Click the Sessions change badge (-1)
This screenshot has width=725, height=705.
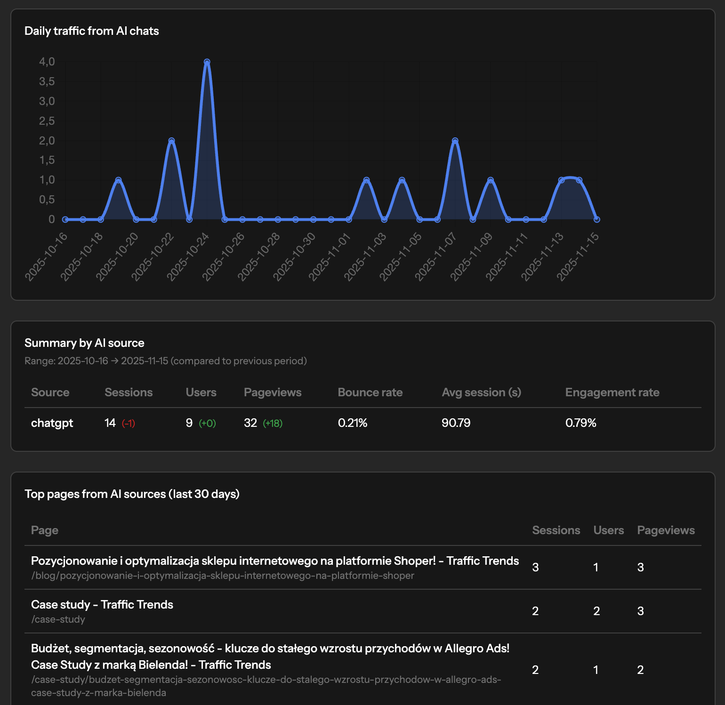[x=129, y=424]
